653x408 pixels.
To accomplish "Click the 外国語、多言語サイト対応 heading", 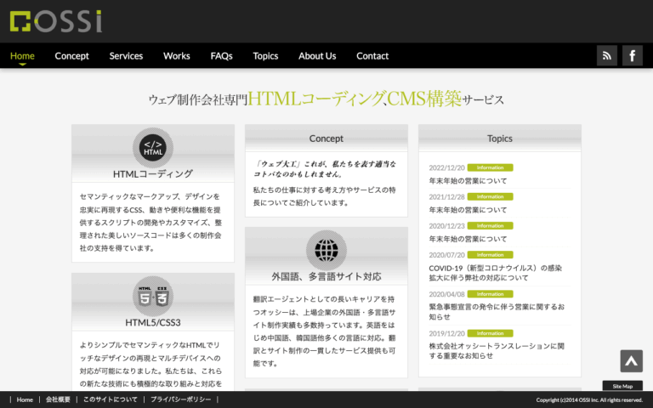I will pyautogui.click(x=326, y=276).
